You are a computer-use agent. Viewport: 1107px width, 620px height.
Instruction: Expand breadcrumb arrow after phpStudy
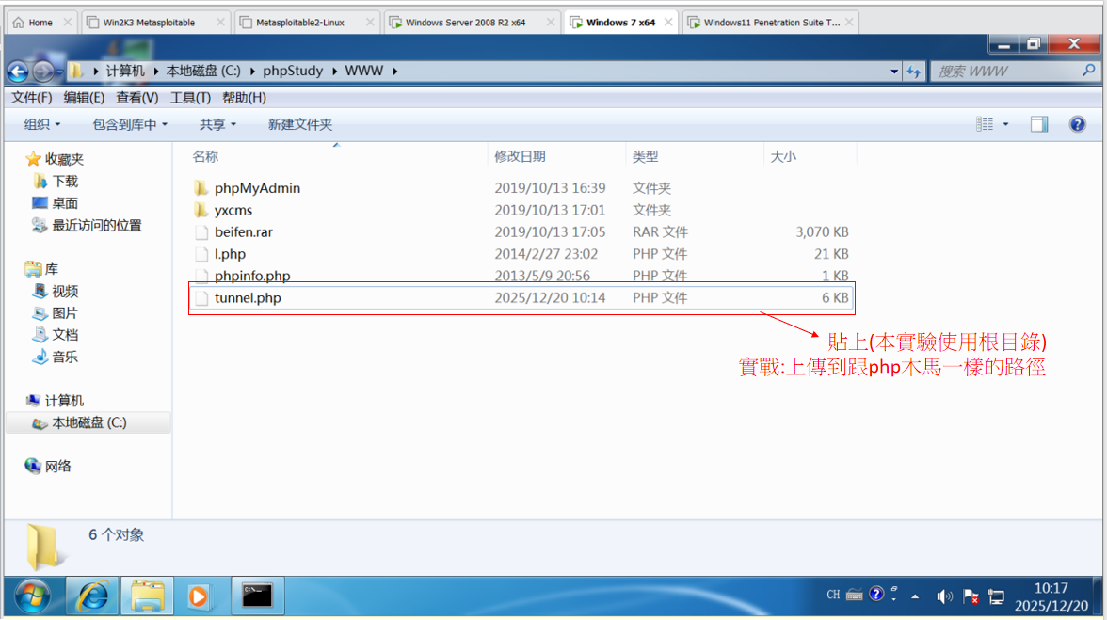334,72
